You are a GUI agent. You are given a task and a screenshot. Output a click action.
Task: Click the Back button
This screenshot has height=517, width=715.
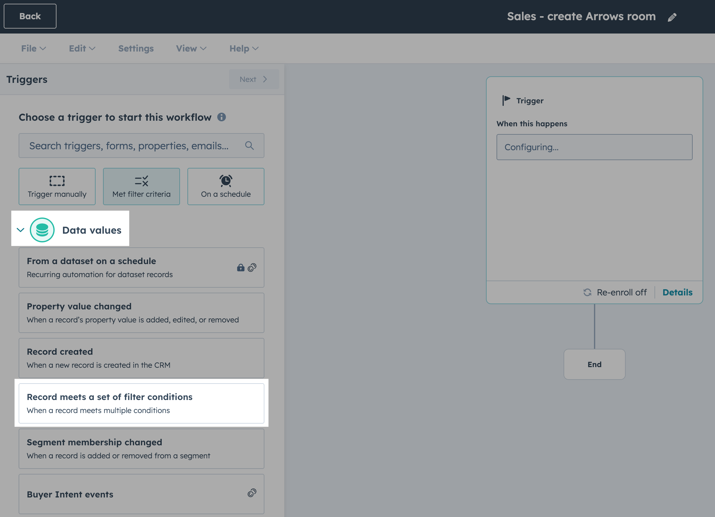(30, 16)
